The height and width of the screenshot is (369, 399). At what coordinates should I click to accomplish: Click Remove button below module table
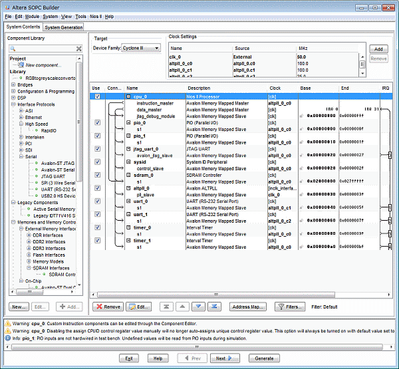pos(108,307)
